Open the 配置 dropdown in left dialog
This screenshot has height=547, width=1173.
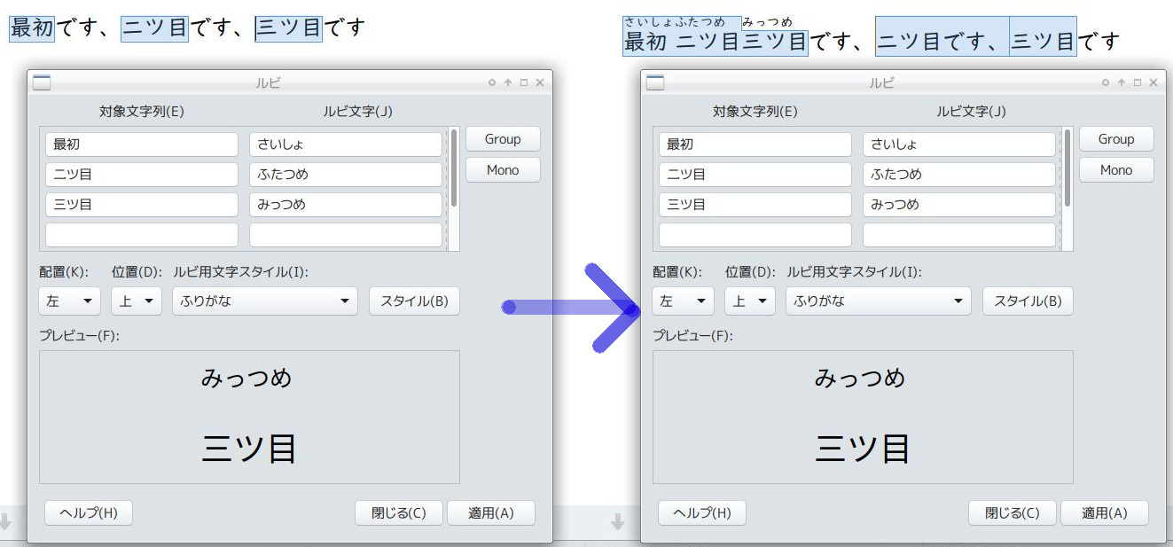coord(69,301)
